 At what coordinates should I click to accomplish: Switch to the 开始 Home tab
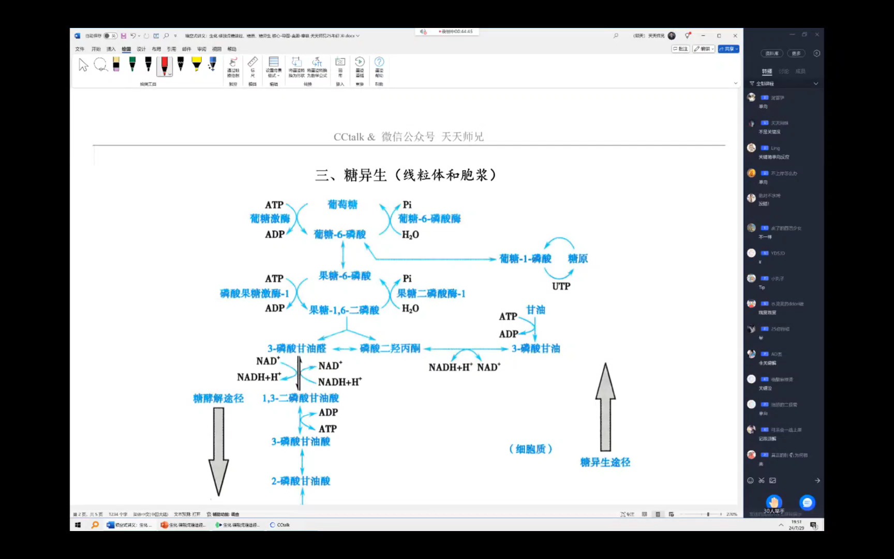coord(96,49)
